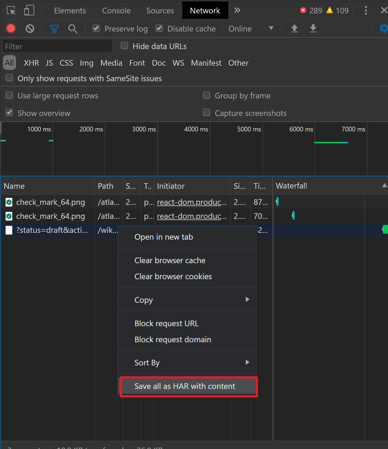Select Open in new tab menu item

pyautogui.click(x=188, y=237)
